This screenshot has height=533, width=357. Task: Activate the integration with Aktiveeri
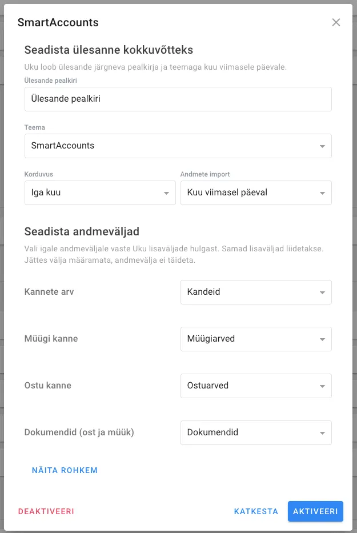[x=315, y=511]
